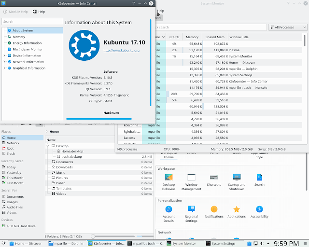Open Account Details icon

pos(169,209)
